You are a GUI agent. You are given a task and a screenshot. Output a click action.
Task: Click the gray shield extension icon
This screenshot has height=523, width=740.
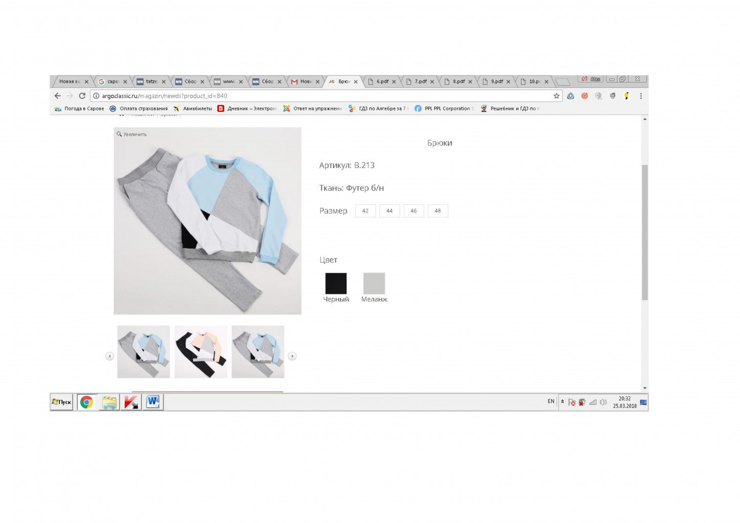pyautogui.click(x=613, y=96)
